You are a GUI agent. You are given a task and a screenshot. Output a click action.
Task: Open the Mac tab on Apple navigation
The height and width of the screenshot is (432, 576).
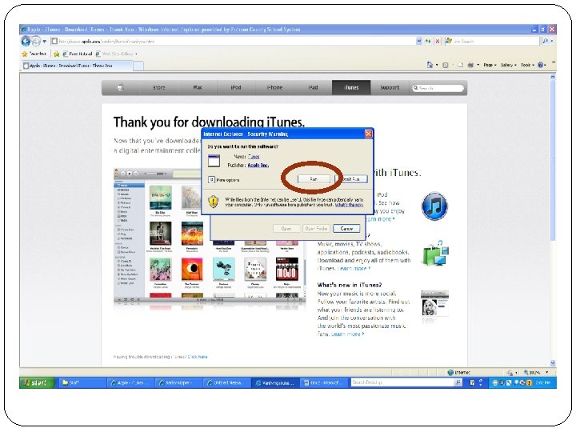click(198, 87)
